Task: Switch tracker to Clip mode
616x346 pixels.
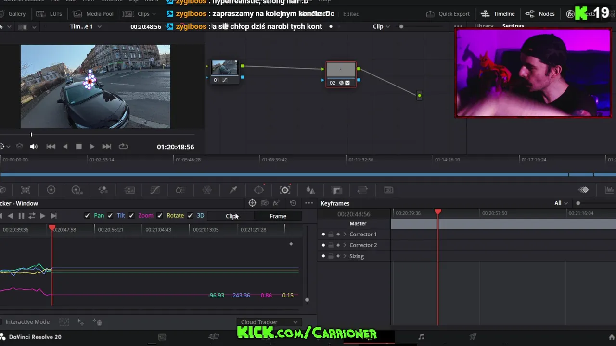Action: [232, 216]
